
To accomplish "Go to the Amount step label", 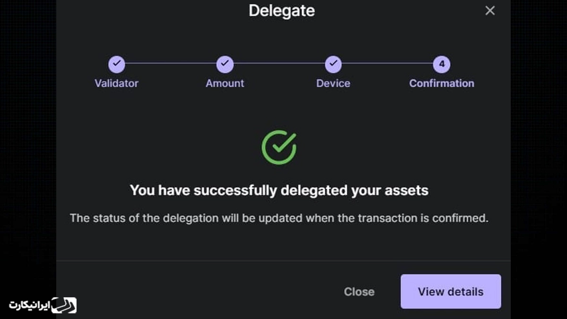I will click(225, 83).
